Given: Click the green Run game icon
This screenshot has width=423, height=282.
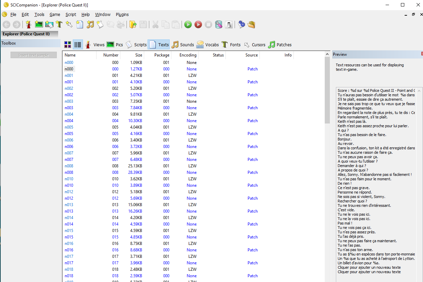Looking at the screenshot, I should click(x=188, y=24).
